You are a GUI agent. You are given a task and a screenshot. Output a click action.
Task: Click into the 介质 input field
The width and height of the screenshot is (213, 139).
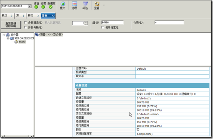169,23
